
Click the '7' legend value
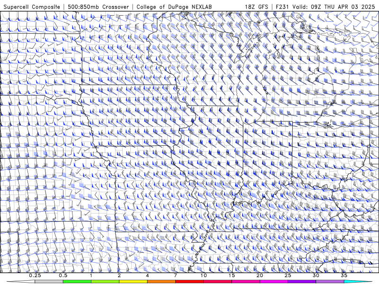175,275
